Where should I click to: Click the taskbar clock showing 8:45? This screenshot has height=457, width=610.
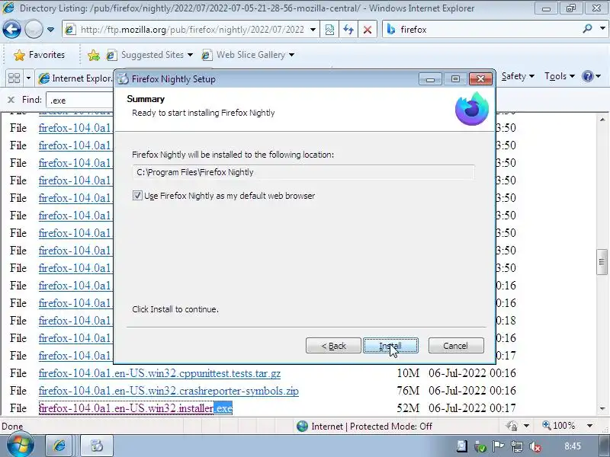[573, 446]
